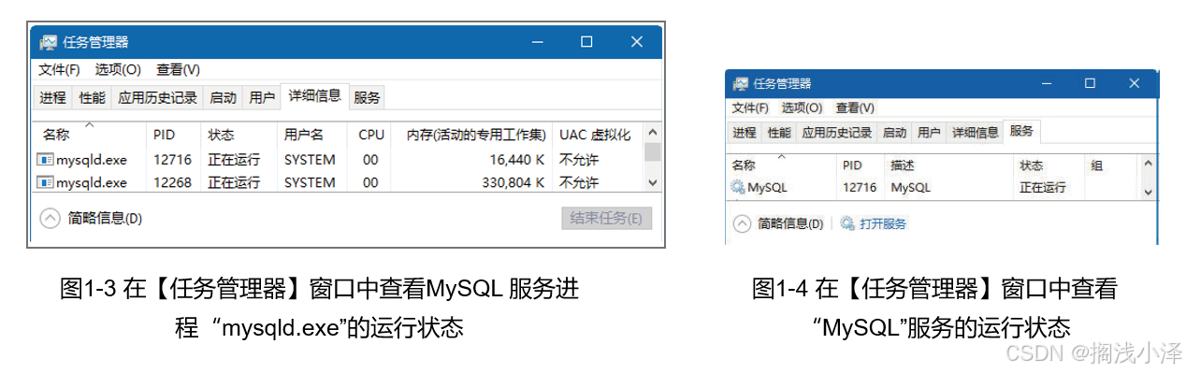This screenshot has width=1186, height=373.
Task: Switch to 用户 tab in right Task Manager
Action: coord(929,133)
